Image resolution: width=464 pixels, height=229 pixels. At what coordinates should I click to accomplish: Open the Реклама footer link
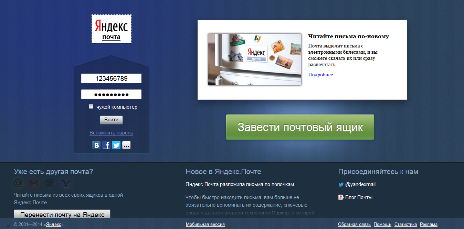pos(429,224)
